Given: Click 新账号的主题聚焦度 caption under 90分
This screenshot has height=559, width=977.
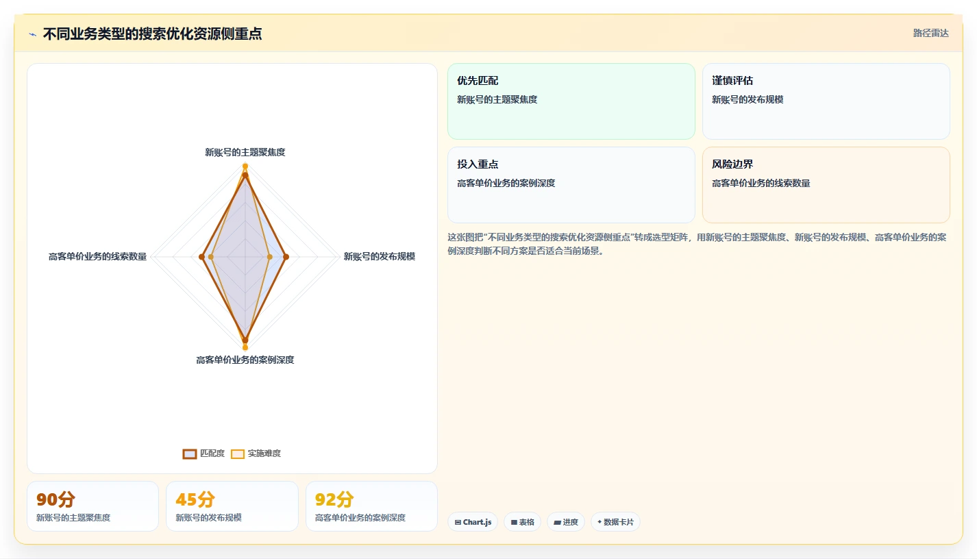Looking at the screenshot, I should [73, 518].
